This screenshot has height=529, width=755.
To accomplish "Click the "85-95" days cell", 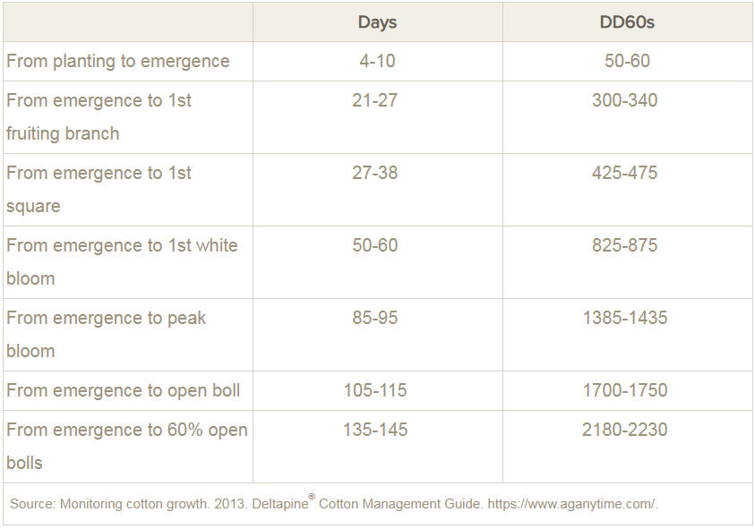I will pyautogui.click(x=374, y=318).
